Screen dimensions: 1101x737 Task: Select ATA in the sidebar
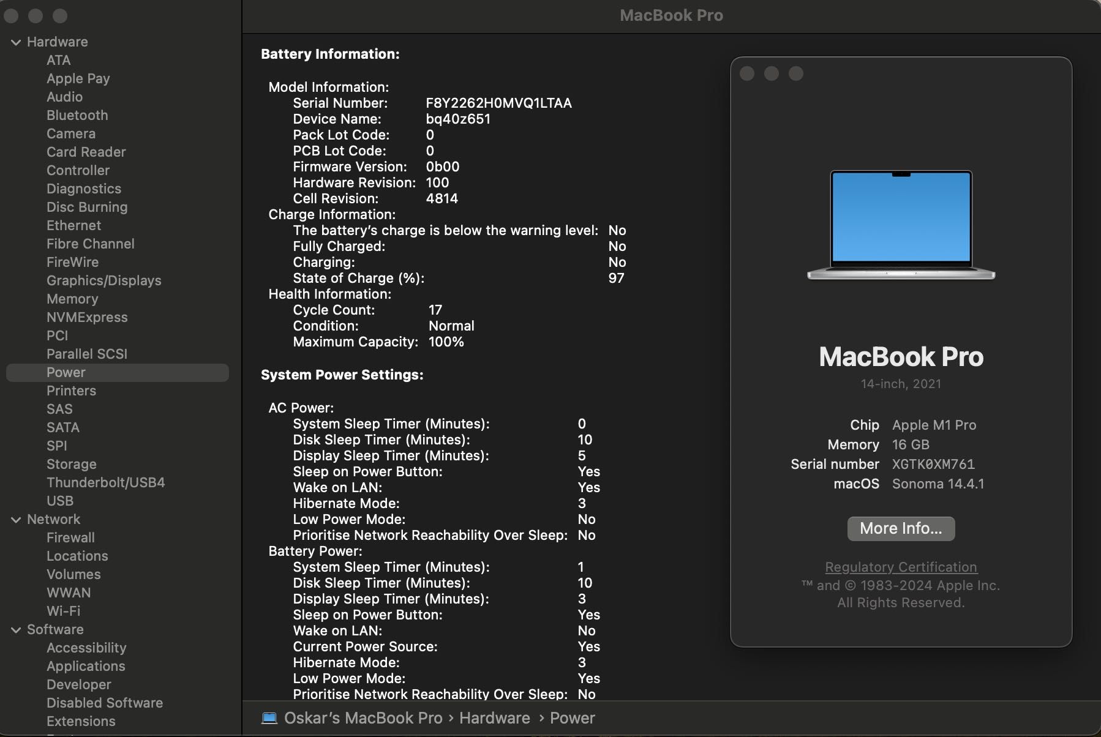coord(59,60)
